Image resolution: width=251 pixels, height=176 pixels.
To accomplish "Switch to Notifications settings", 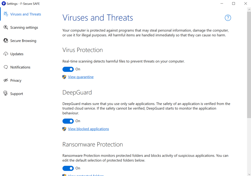I will point(20,67).
